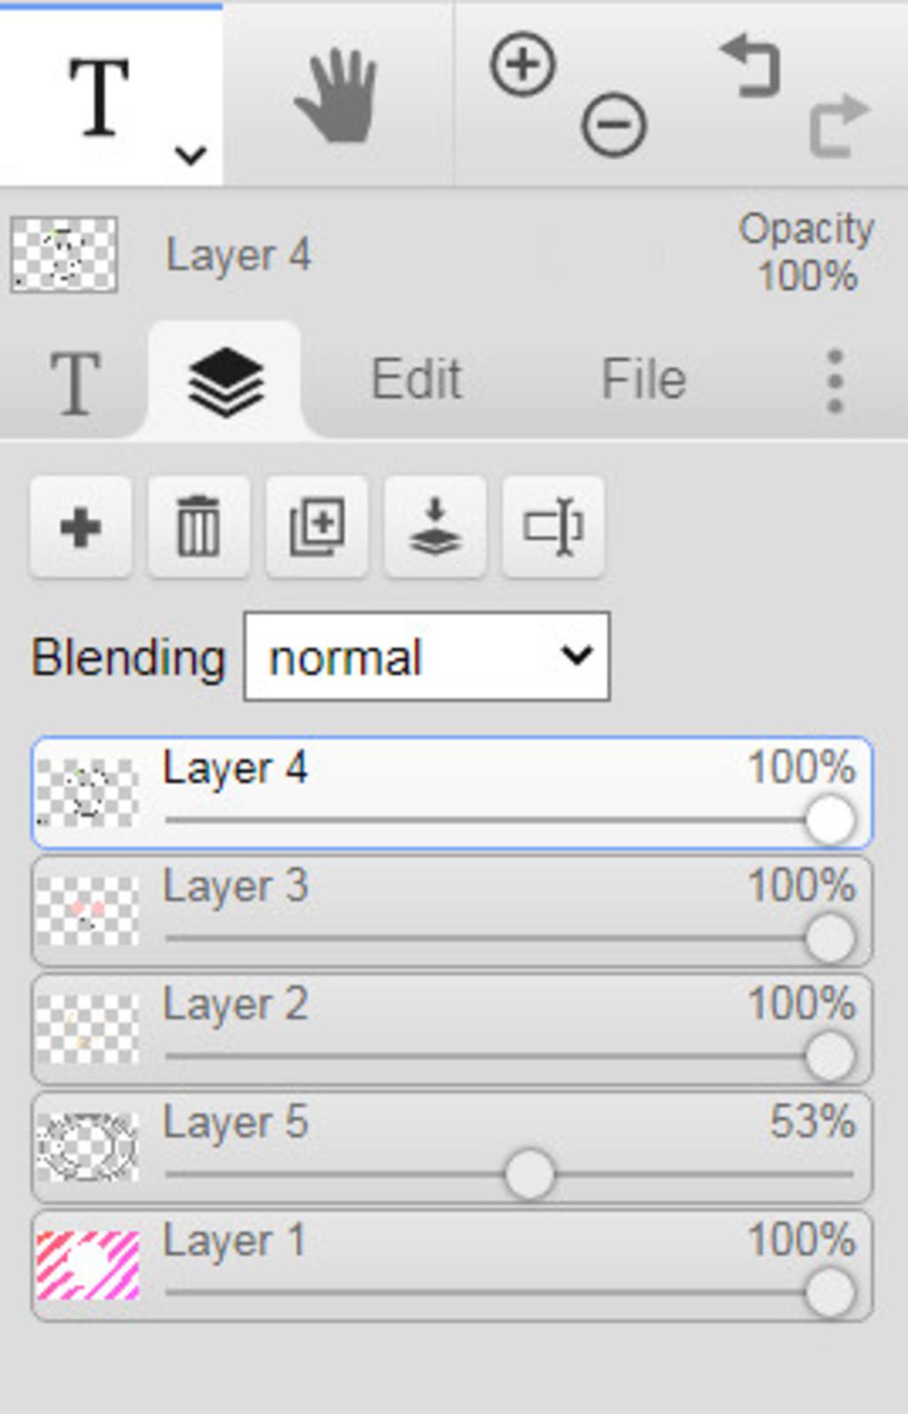Viewport: 908px width, 1414px height.
Task: Undo the last action
Action: [750, 66]
